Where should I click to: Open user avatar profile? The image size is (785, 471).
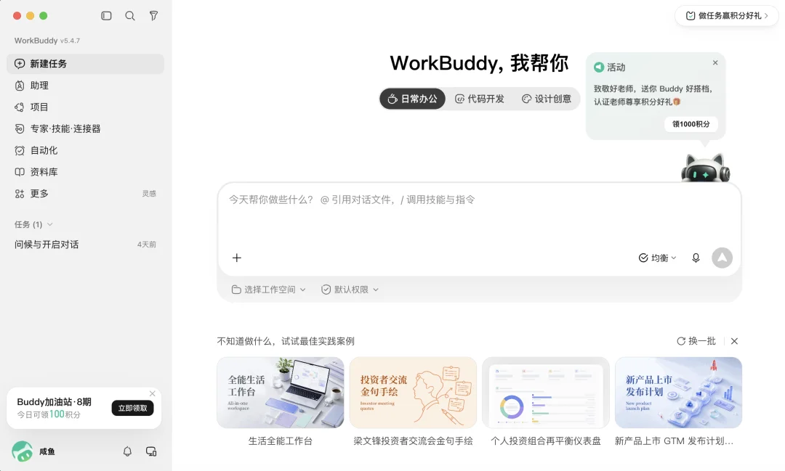point(22,451)
